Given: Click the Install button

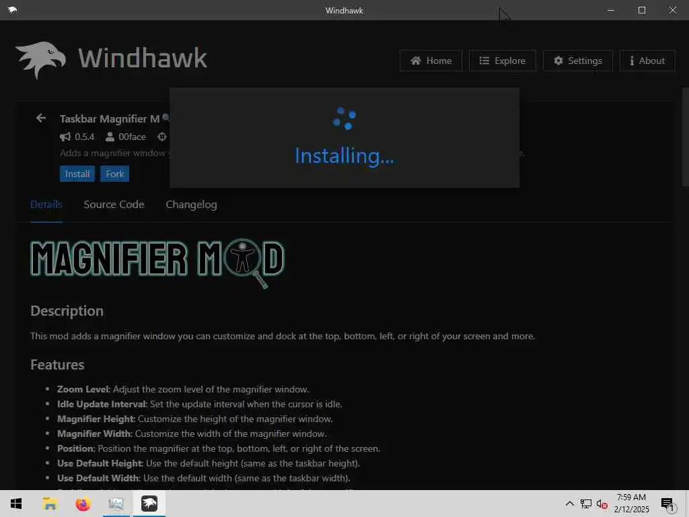Looking at the screenshot, I should (x=77, y=174).
